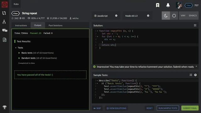Click the Failed: 0 result

(x=48, y=33)
